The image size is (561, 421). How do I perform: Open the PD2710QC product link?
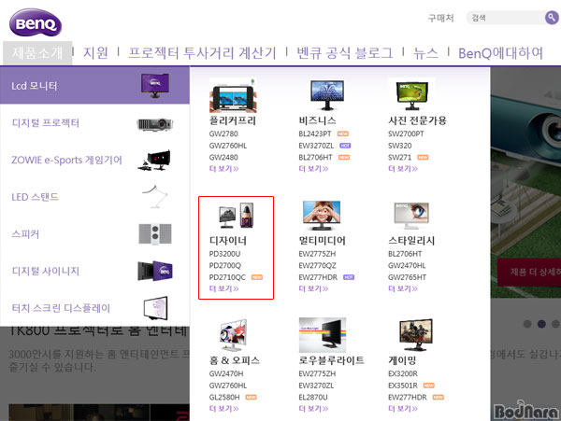pyautogui.click(x=227, y=277)
